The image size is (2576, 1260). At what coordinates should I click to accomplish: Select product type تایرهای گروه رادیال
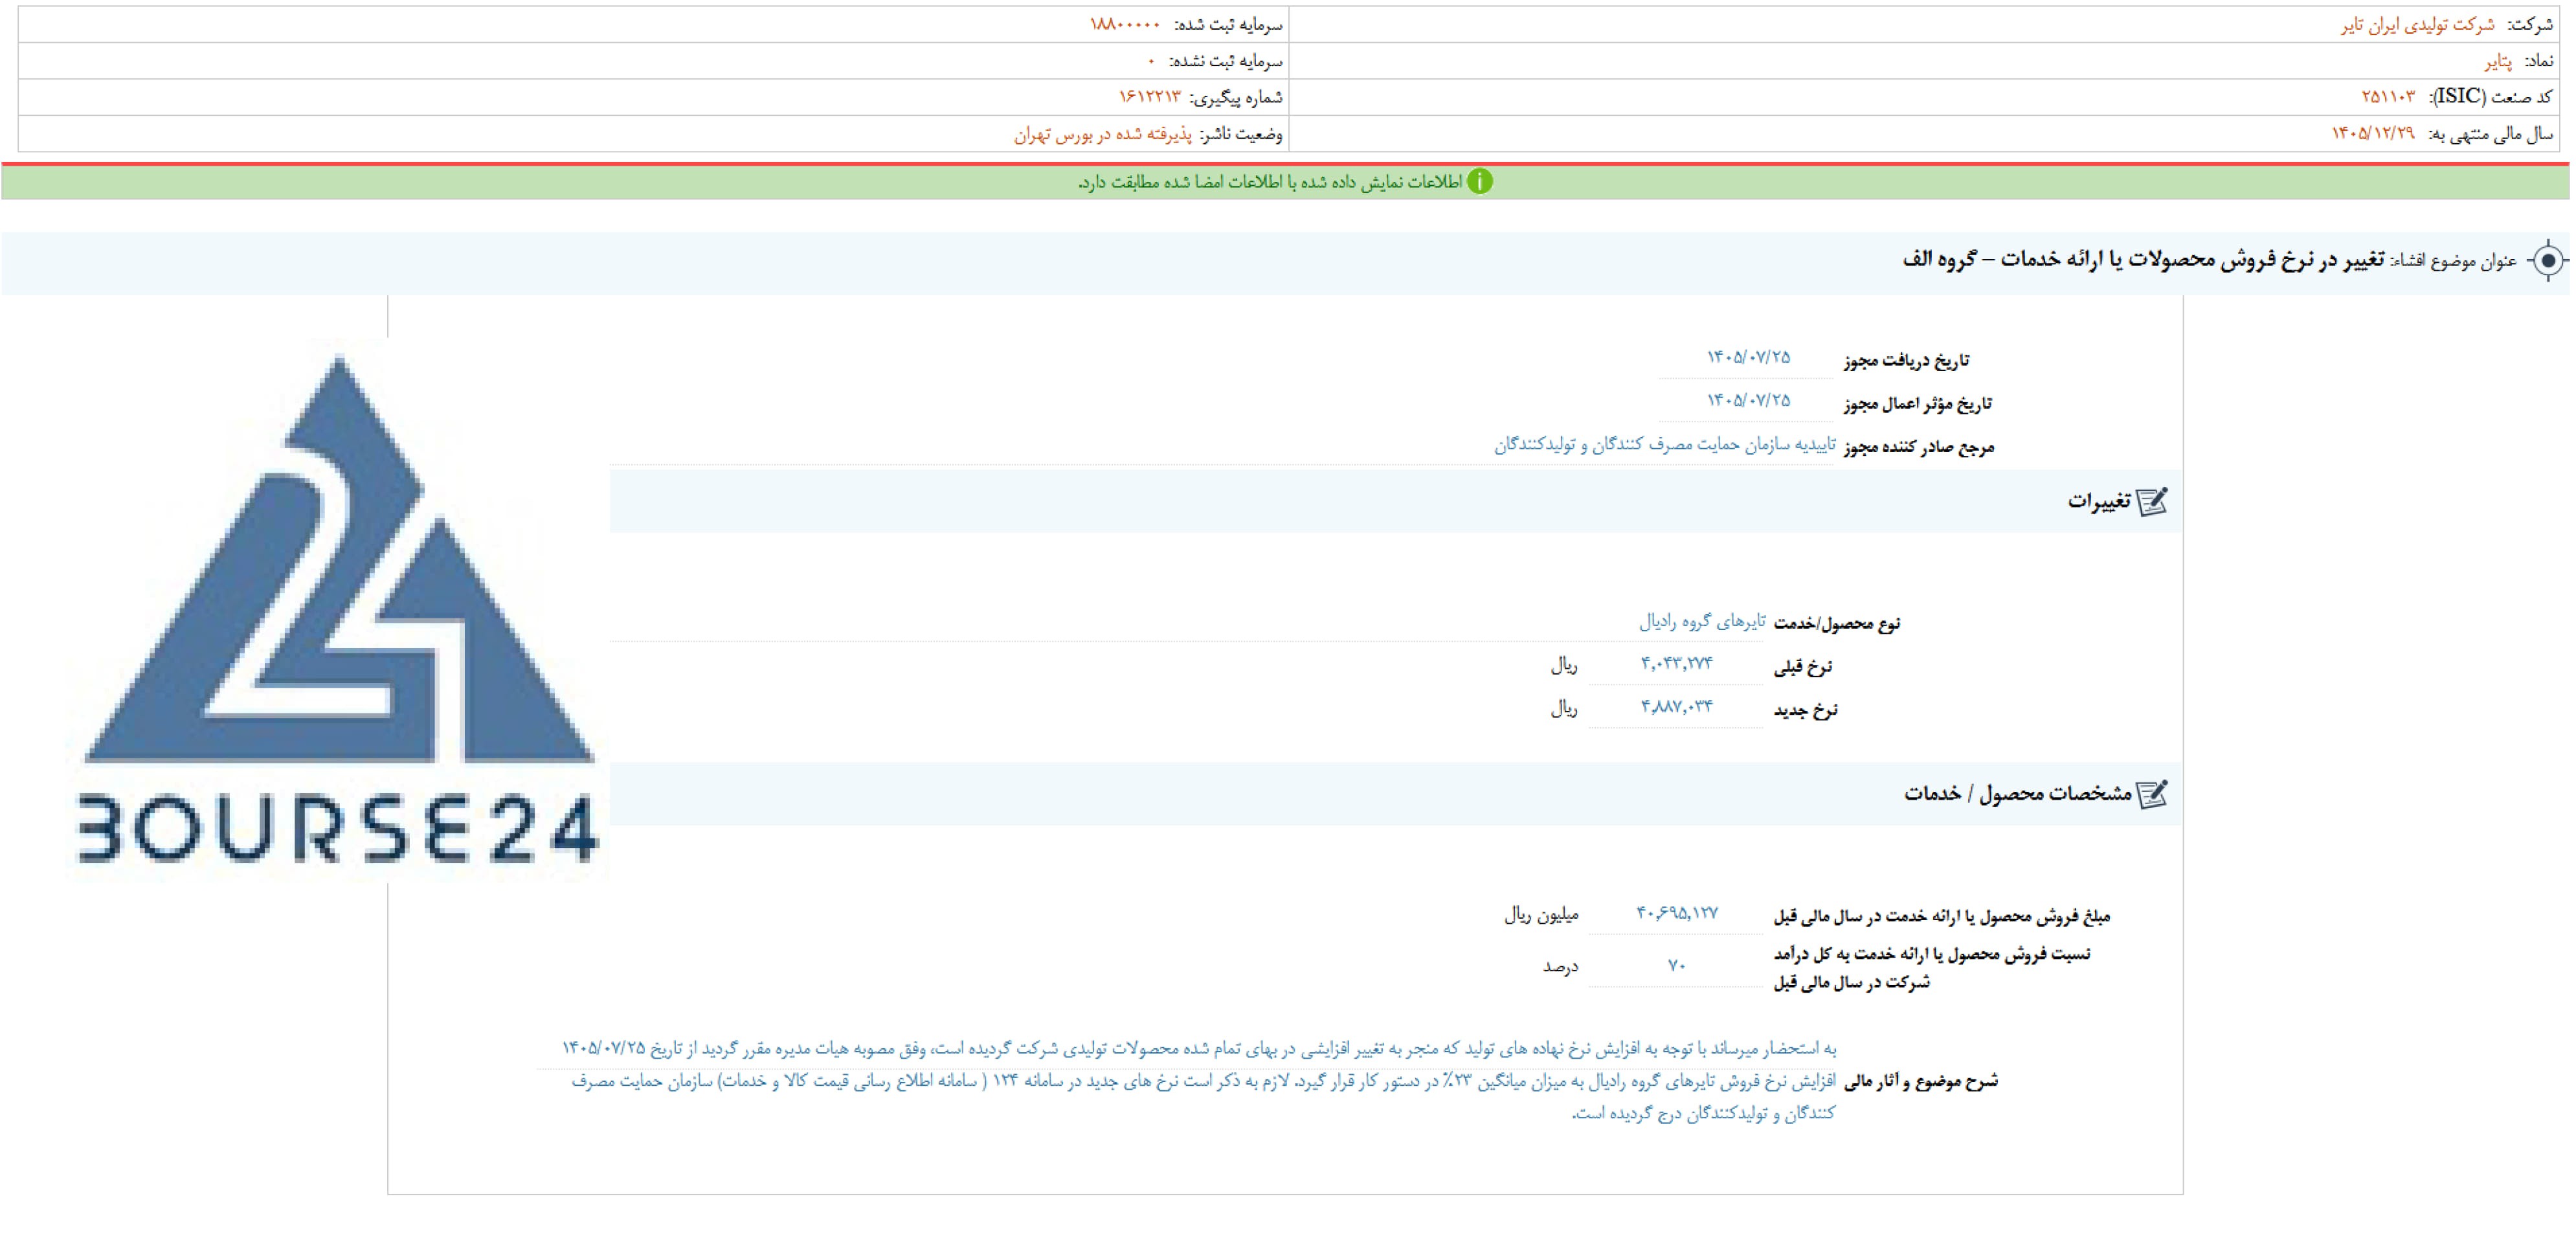[1702, 622]
